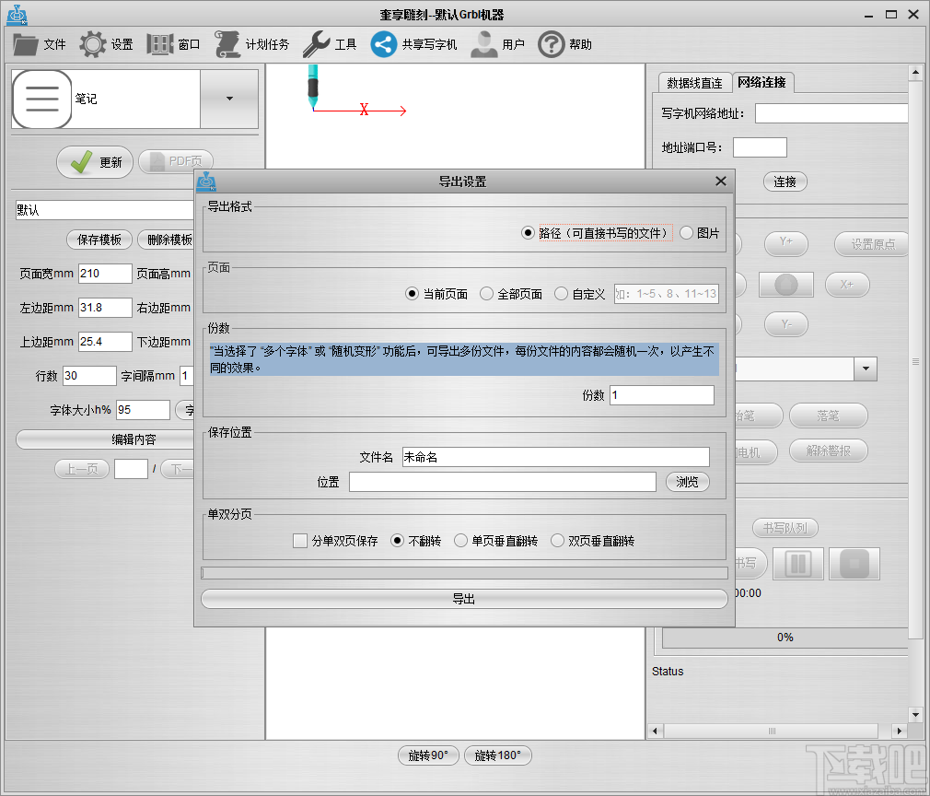Image resolution: width=930 pixels, height=796 pixels.
Task: Expand the dropdown on the right panel
Action: coord(864,369)
